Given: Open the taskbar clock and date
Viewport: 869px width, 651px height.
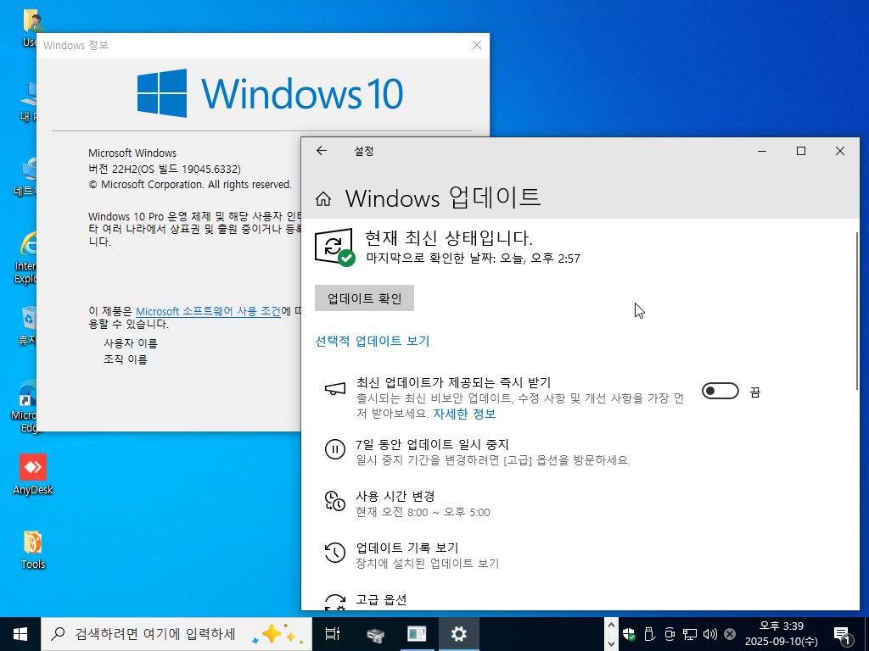Looking at the screenshot, I should pos(782,634).
